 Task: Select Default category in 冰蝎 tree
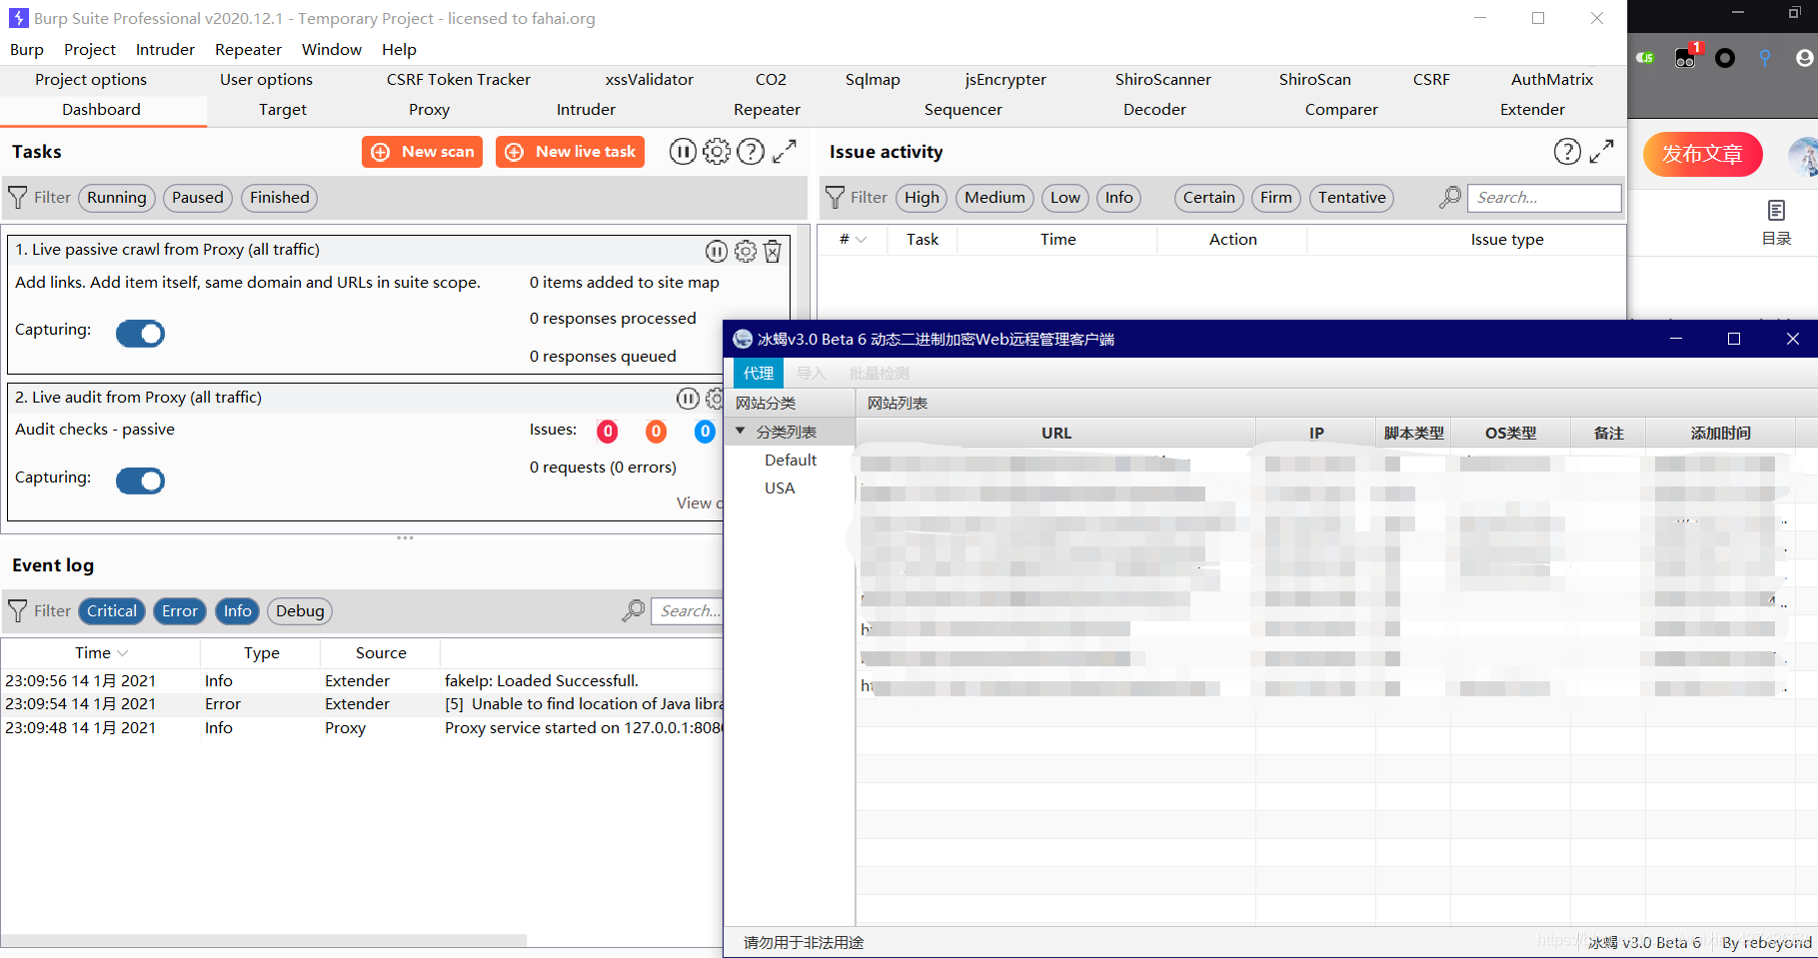point(791,461)
